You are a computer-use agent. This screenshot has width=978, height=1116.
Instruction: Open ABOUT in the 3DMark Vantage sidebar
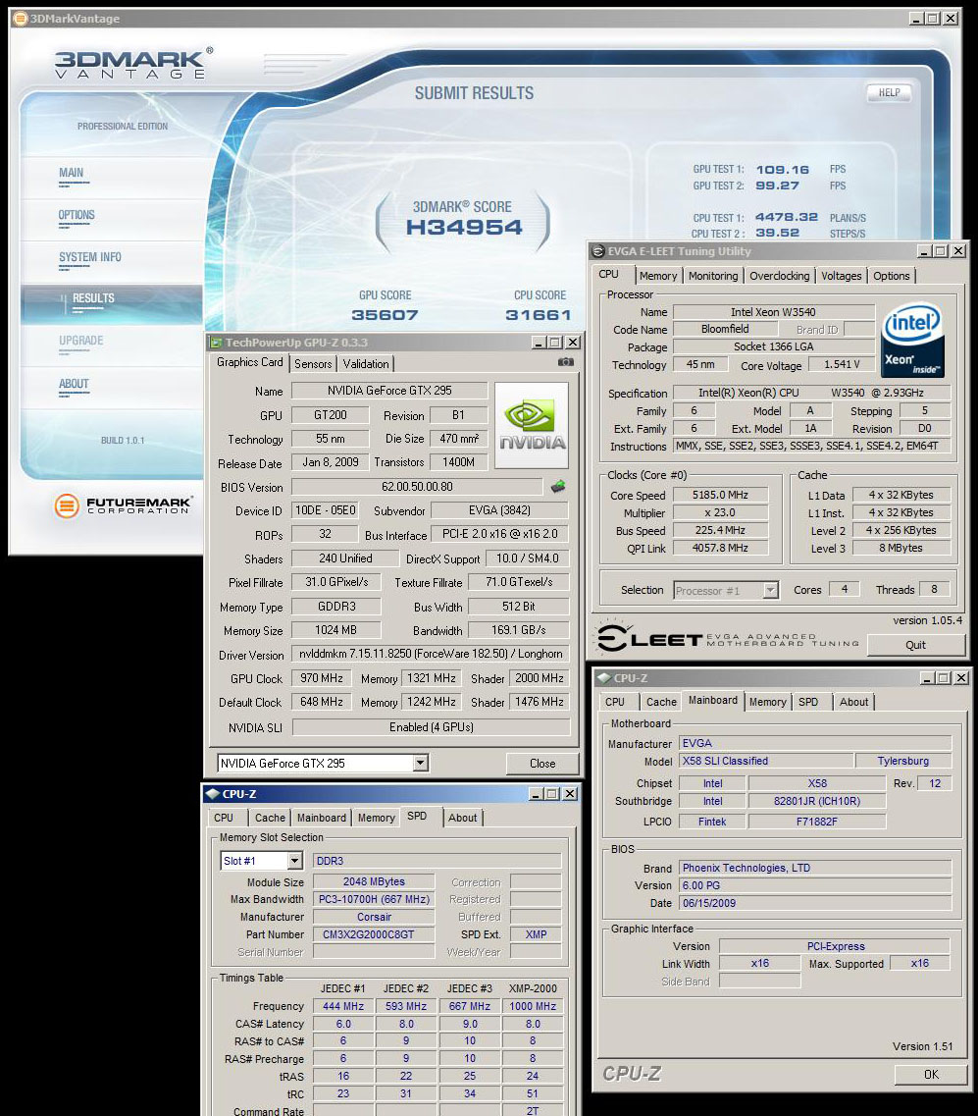pyautogui.click(x=74, y=385)
